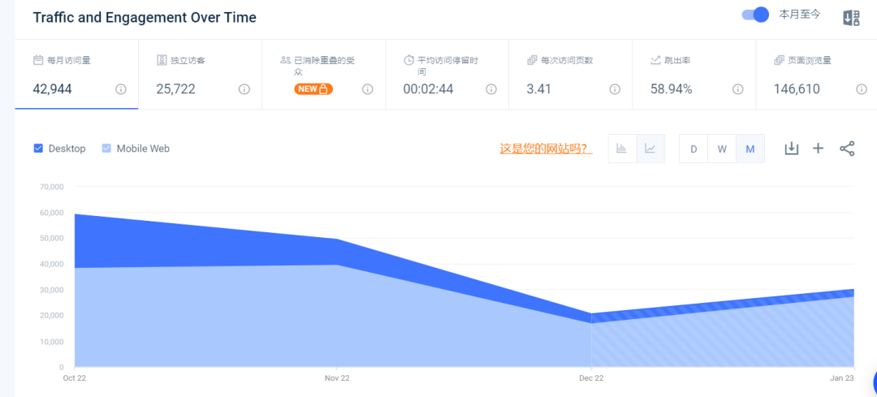Screen dimensions: 877x397
Task: Toggle the 本月至今 switch
Action: 755,15
